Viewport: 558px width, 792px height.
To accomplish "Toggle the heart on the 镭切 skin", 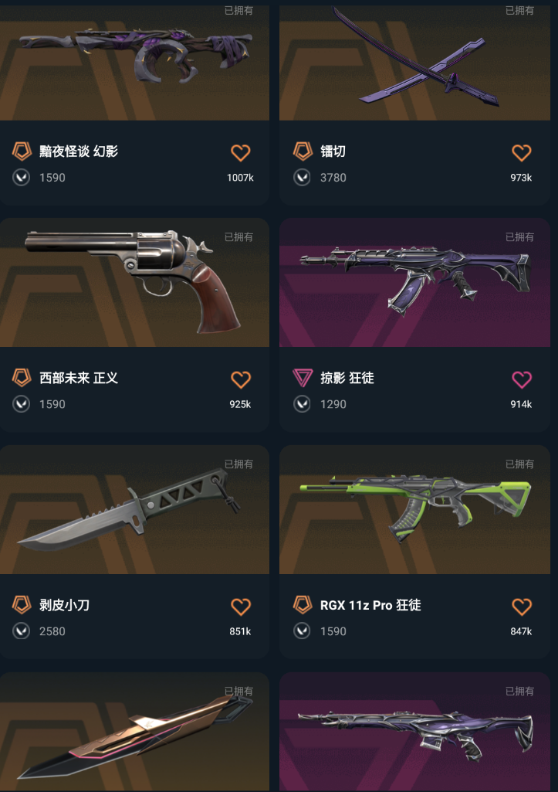I will pyautogui.click(x=522, y=152).
